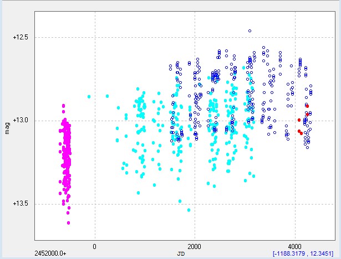Viewport: 341px width, 259px height.
Task: Click the JD x-axis title
Action: coord(181,254)
